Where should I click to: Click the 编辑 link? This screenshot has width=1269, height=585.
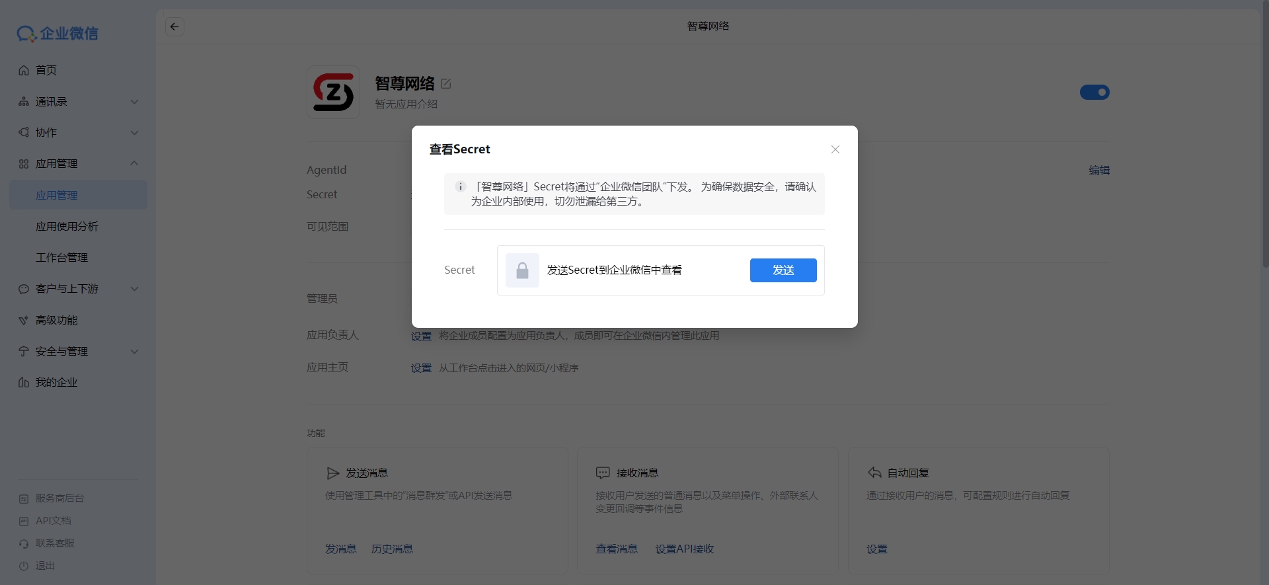click(x=1098, y=171)
